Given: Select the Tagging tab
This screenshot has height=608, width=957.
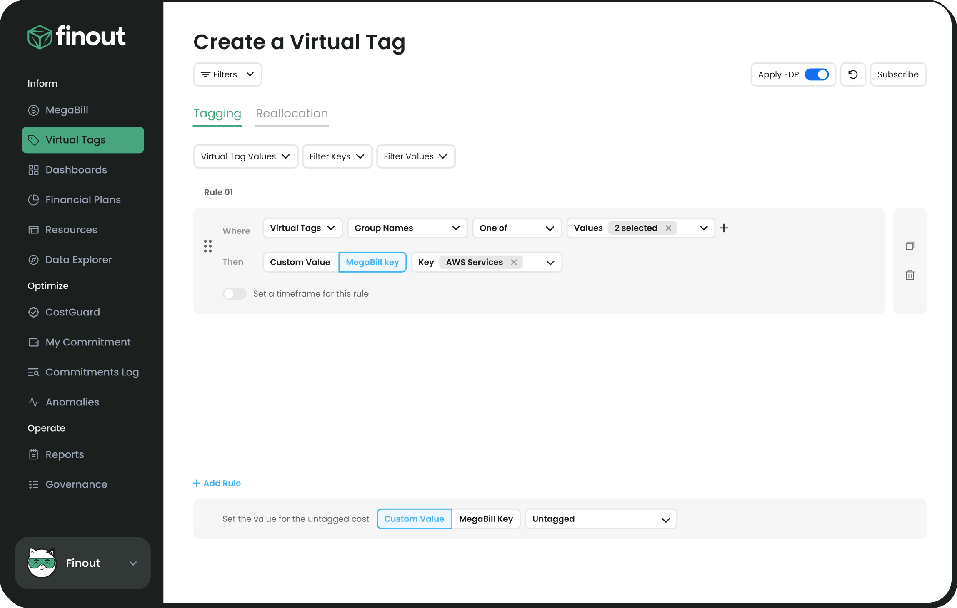Looking at the screenshot, I should click(x=217, y=113).
